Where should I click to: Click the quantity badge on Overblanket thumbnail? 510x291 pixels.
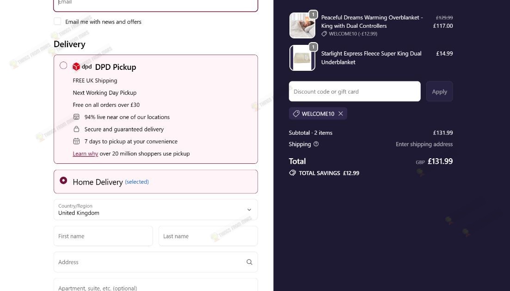pos(313,14)
